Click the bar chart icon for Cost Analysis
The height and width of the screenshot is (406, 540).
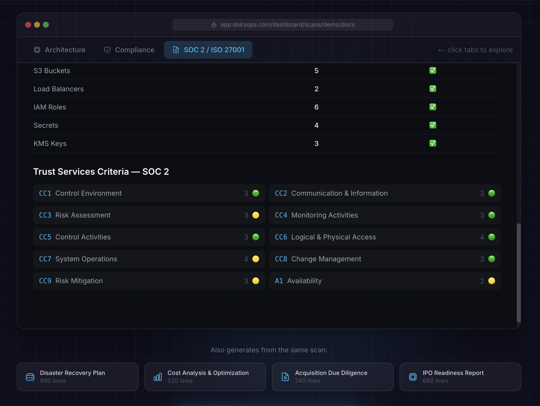(157, 377)
